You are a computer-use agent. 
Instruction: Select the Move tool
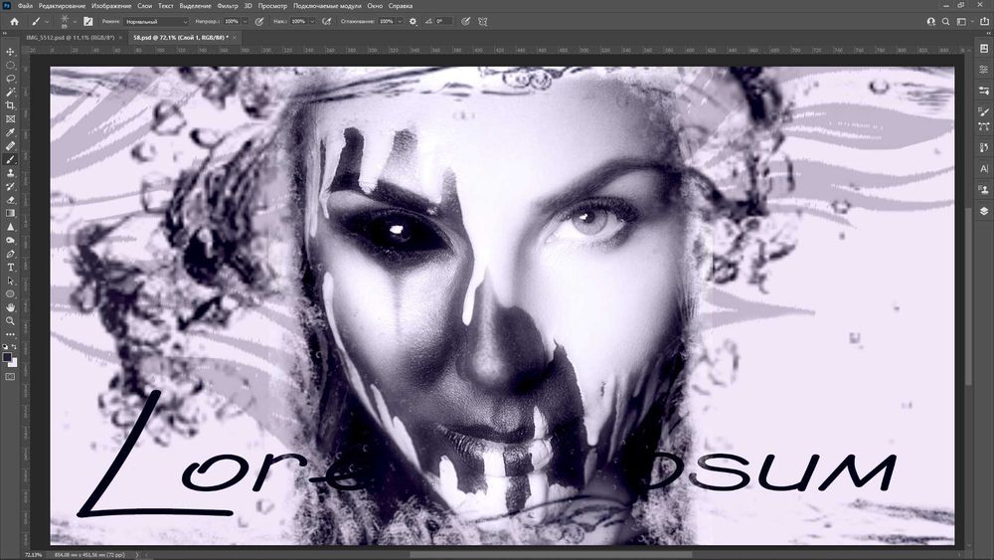pyautogui.click(x=10, y=52)
